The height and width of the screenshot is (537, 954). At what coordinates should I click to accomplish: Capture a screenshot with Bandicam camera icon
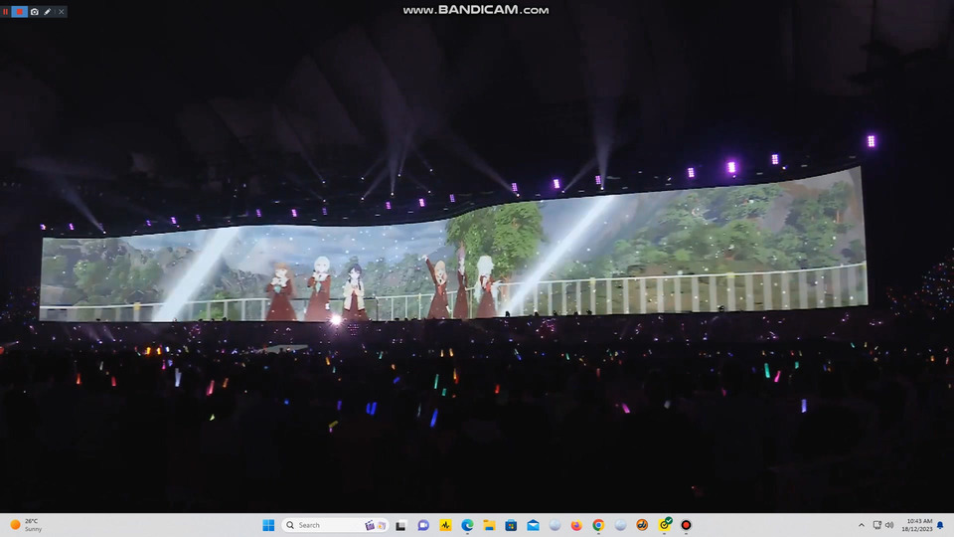click(35, 12)
